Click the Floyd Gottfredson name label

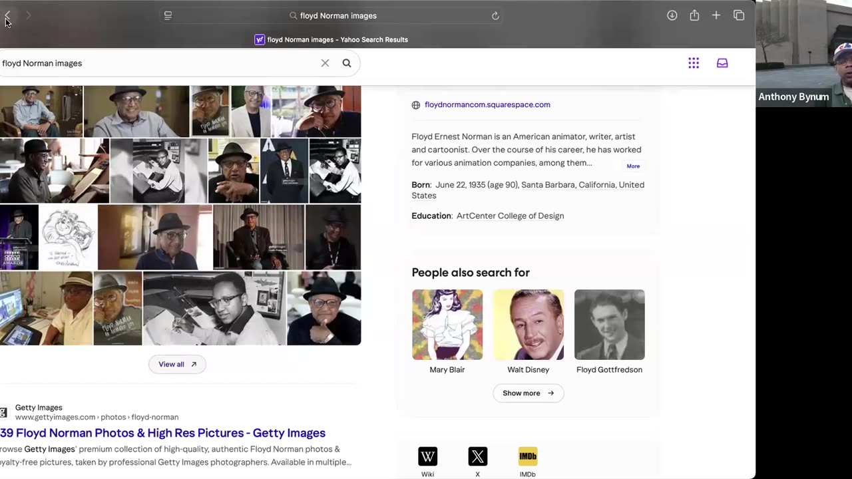tap(610, 370)
